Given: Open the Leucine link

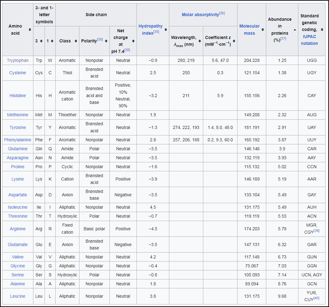Looking at the screenshot, I should 17,296.
